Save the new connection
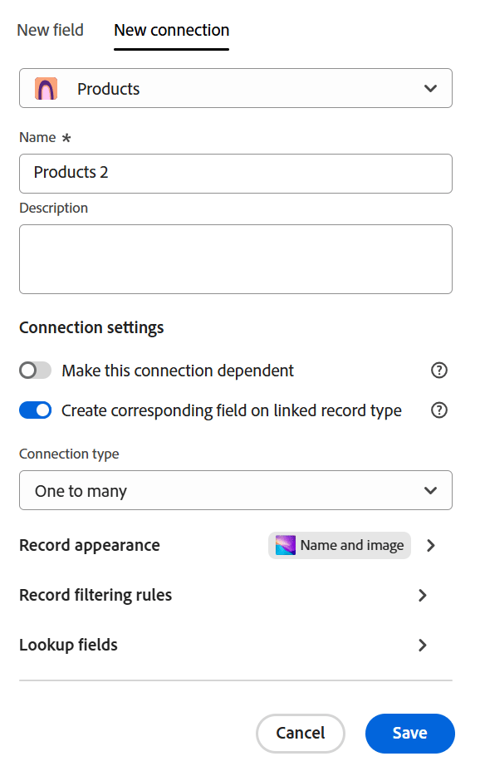 click(409, 733)
